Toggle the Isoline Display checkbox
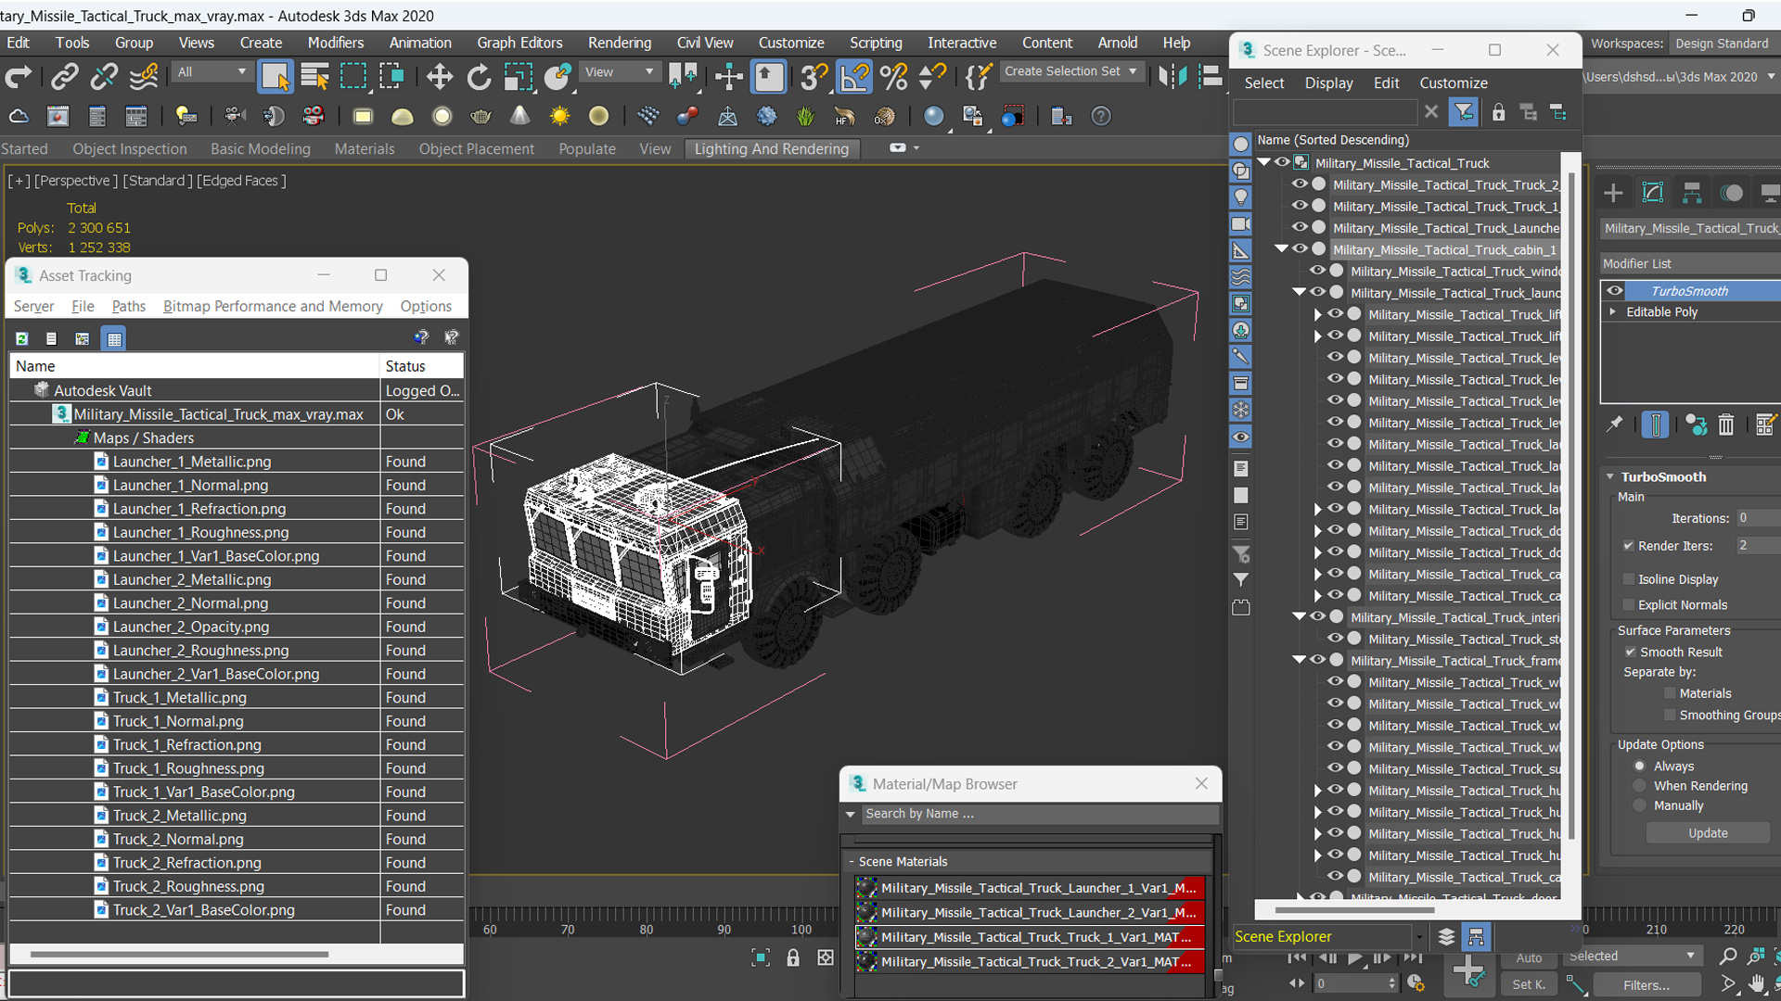 coord(1628,579)
